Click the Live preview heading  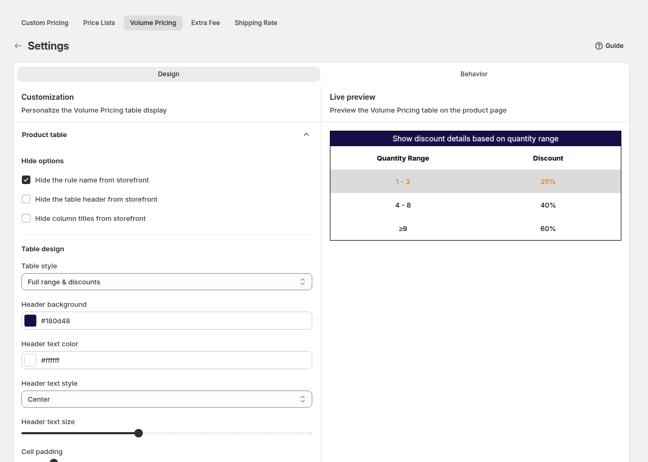click(x=353, y=97)
